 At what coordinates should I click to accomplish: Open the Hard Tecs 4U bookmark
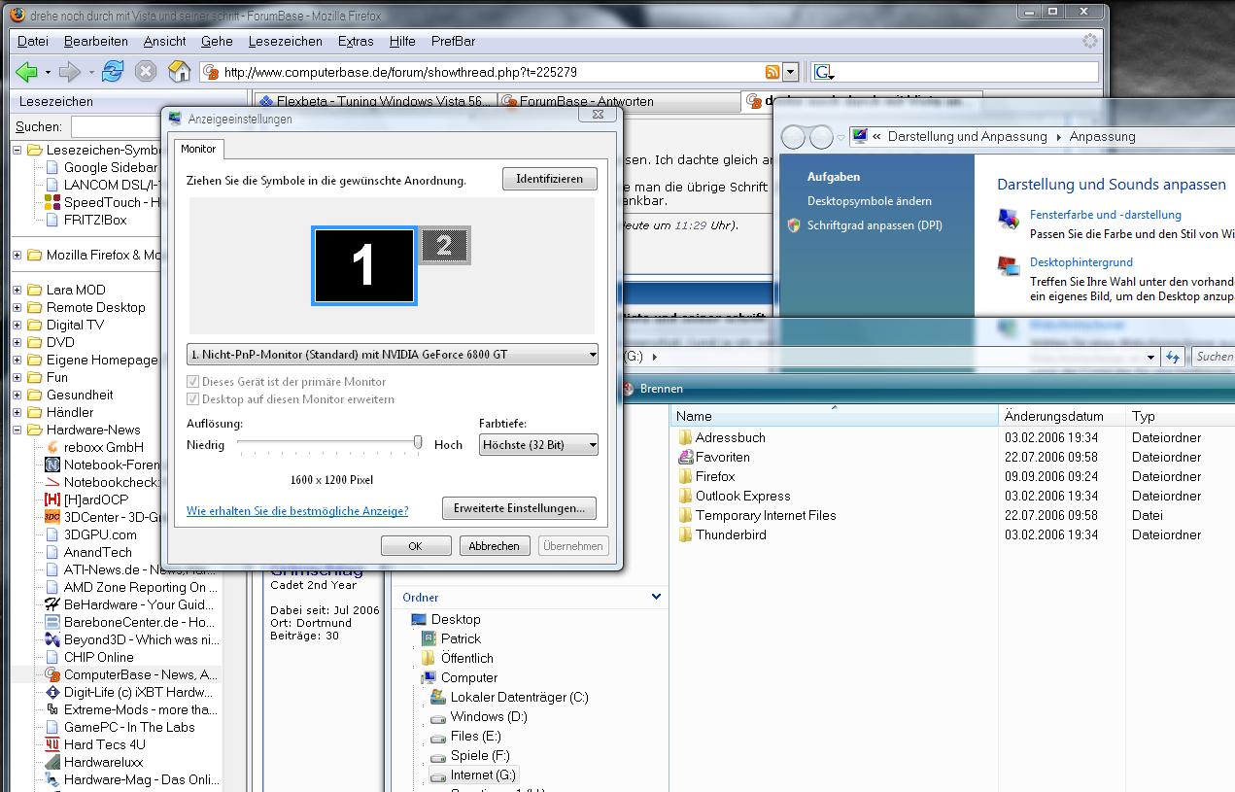point(95,744)
